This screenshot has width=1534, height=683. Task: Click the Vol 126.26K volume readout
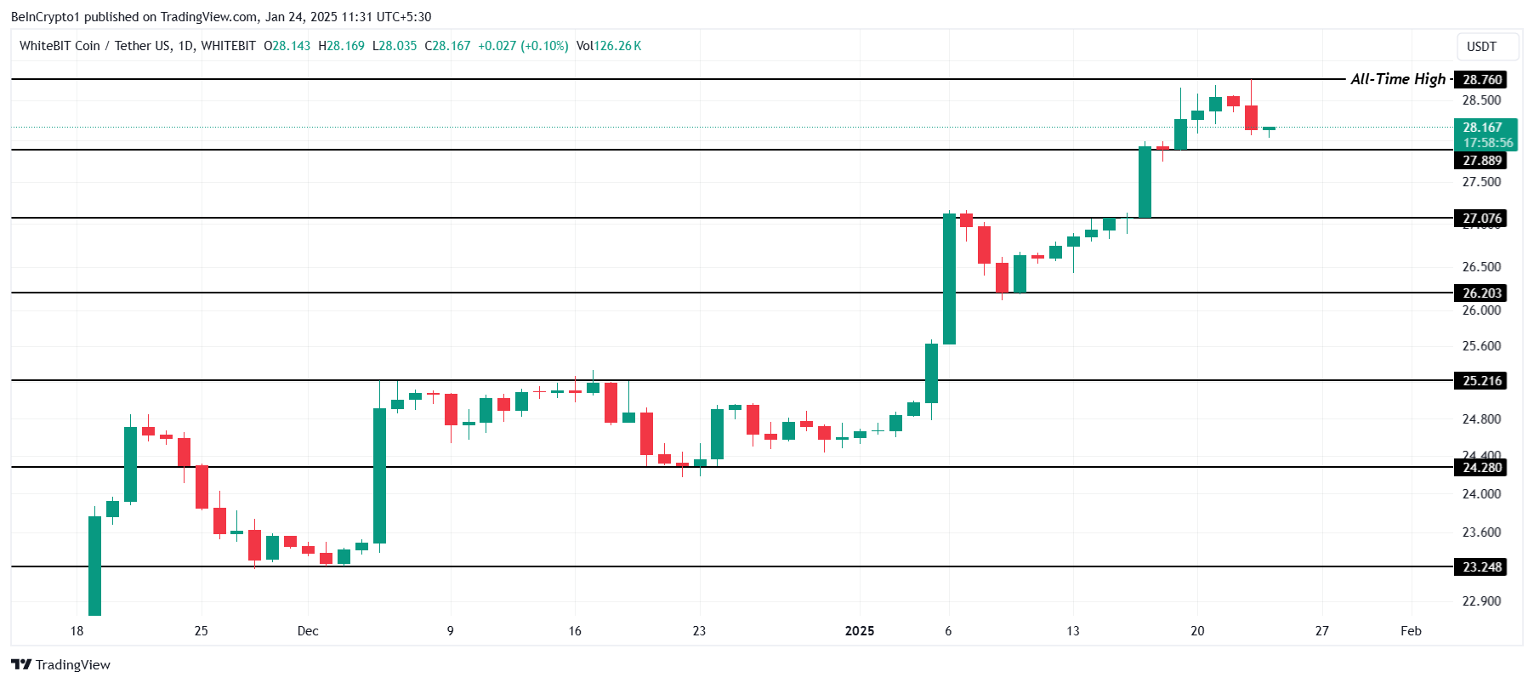[609, 46]
